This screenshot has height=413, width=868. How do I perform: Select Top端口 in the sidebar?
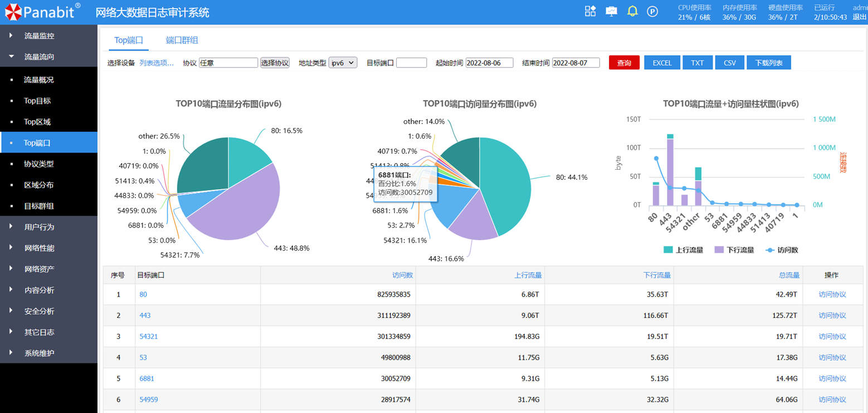48,143
